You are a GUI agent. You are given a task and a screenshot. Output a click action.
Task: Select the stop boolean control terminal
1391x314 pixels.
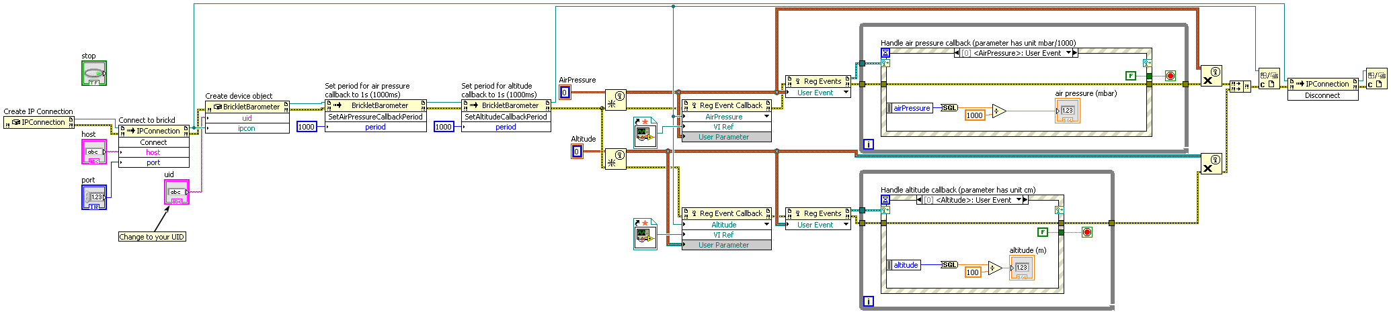pos(94,73)
